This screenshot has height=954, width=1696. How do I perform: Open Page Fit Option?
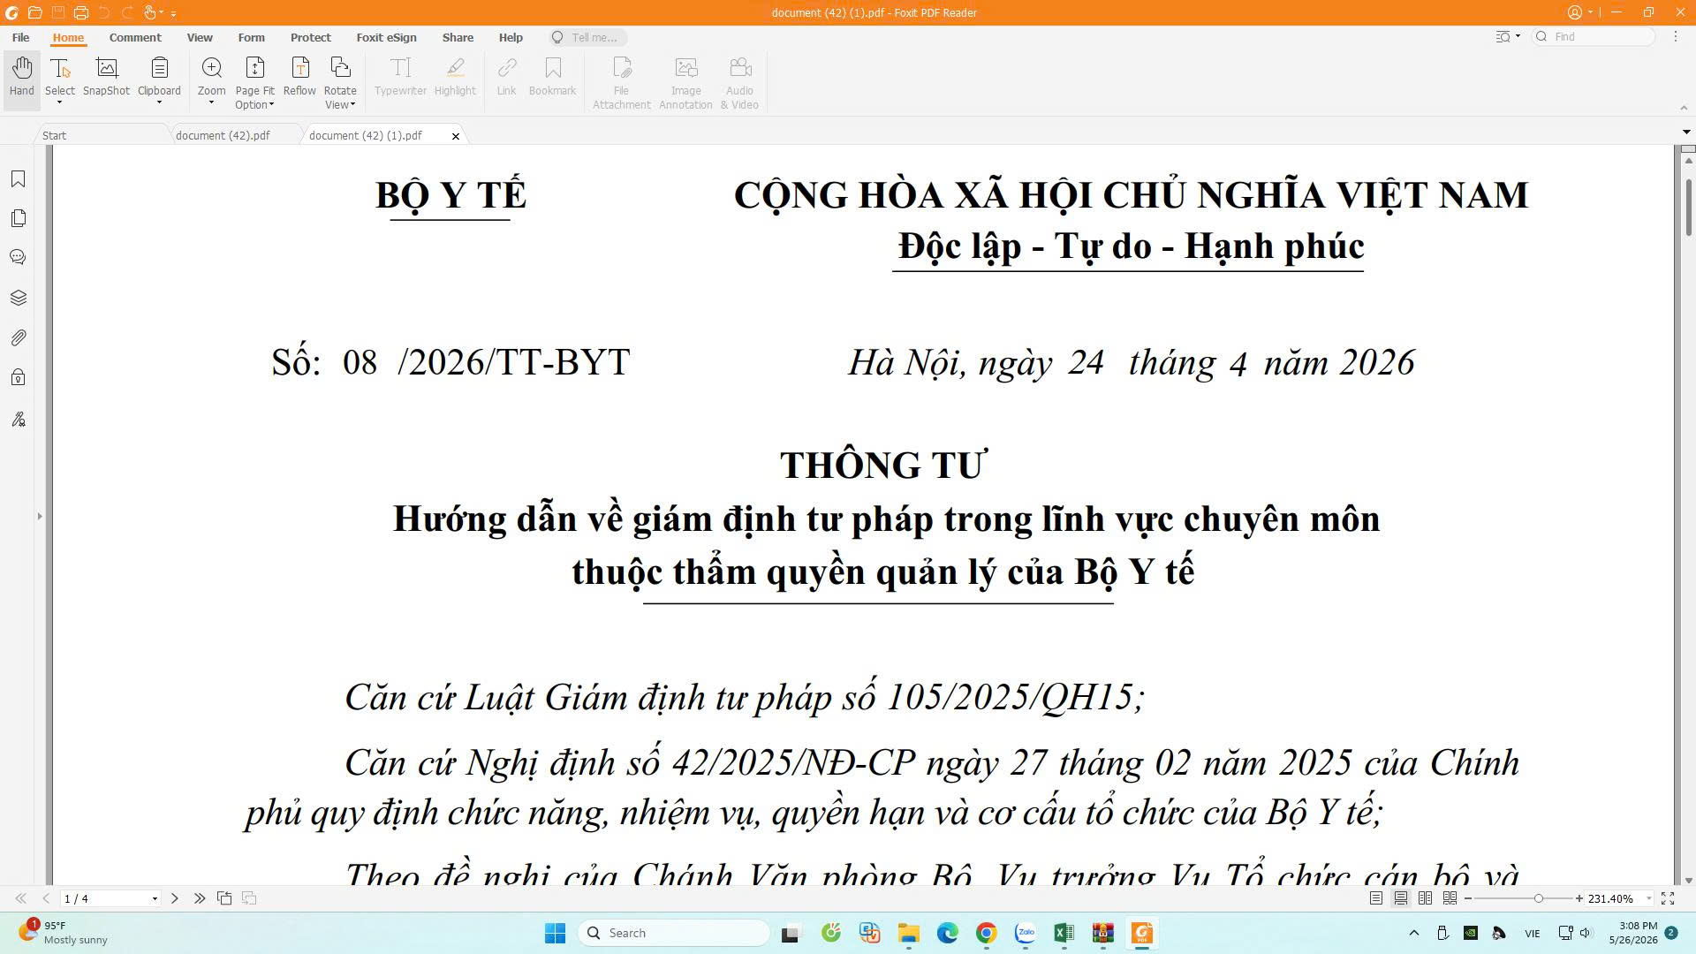tap(254, 83)
